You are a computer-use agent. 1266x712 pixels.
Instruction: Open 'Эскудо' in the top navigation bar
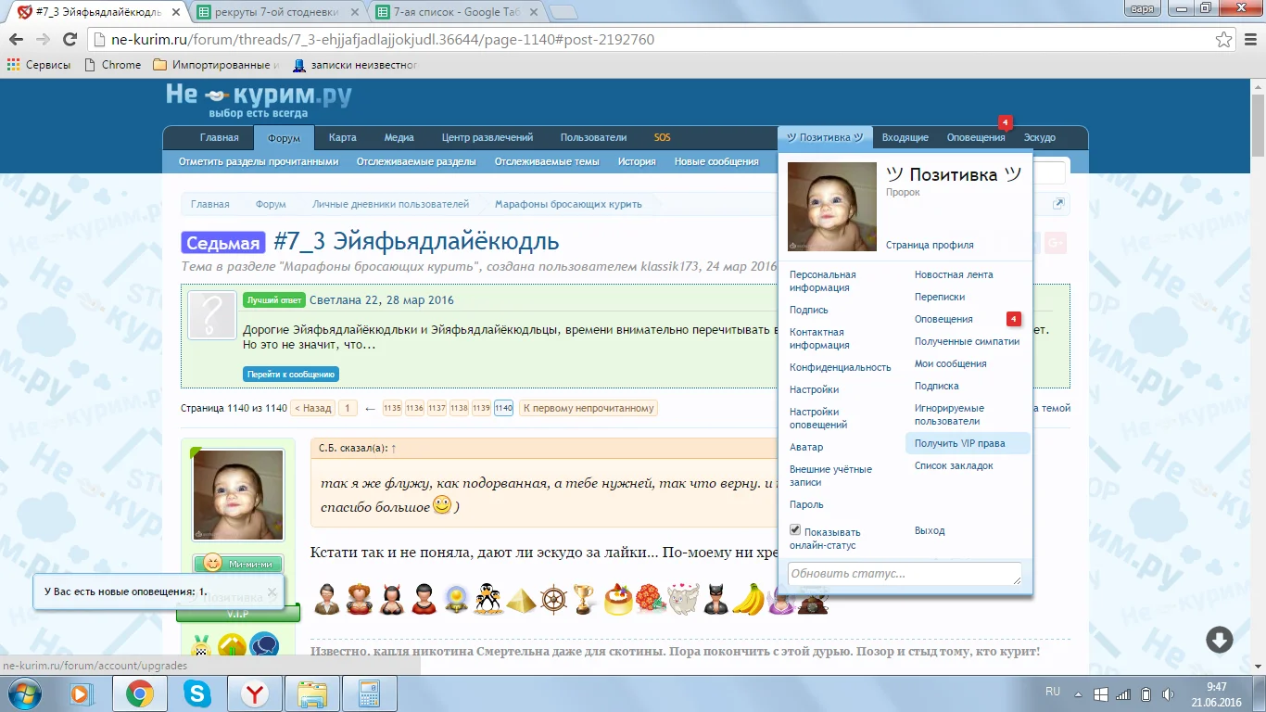1040,137
